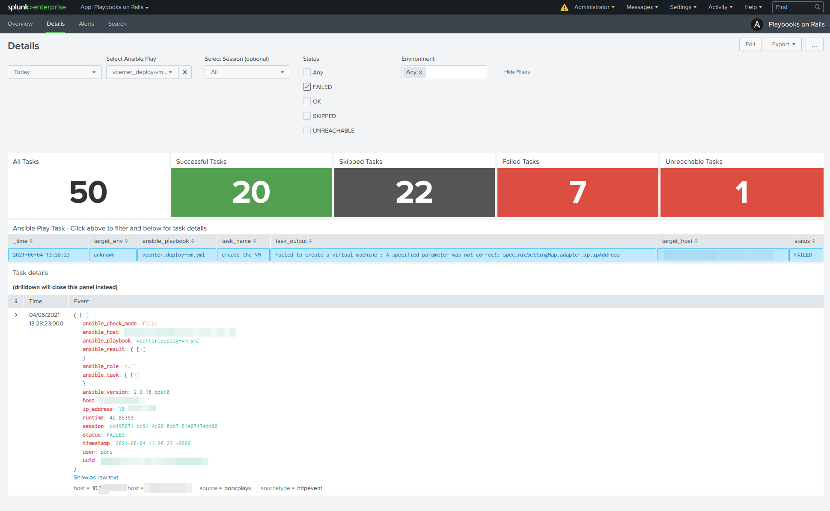Viewport: 830px width, 511px height.
Task: Go to the Overview tab
Action: (20, 24)
